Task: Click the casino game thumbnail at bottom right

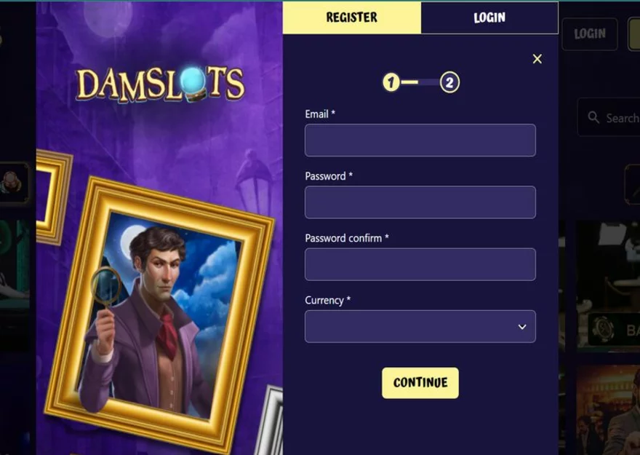Action: (x=608, y=410)
